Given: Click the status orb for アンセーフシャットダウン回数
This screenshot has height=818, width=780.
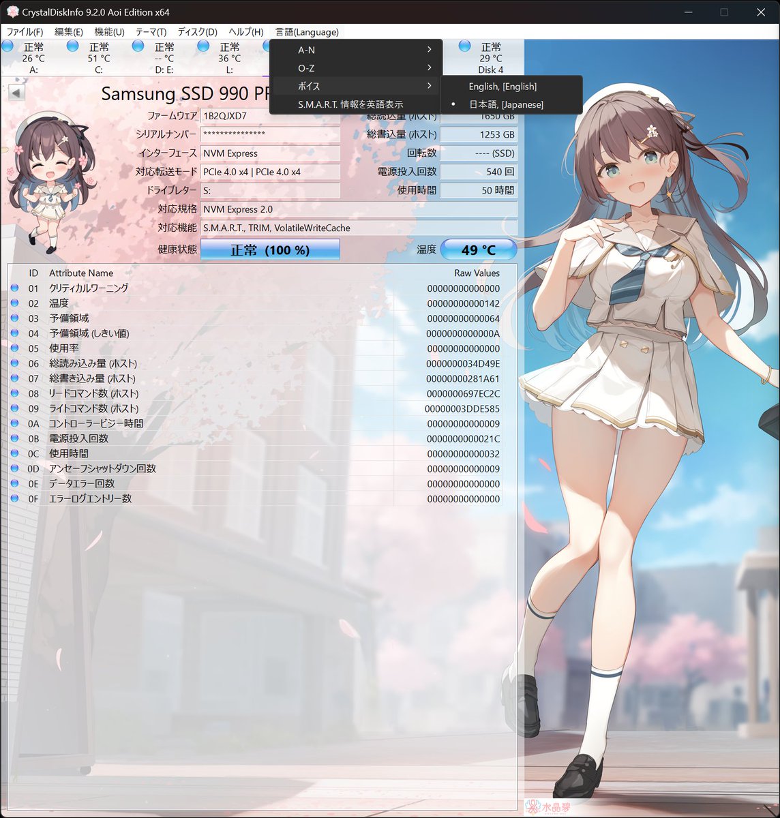Looking at the screenshot, I should click(x=15, y=468).
